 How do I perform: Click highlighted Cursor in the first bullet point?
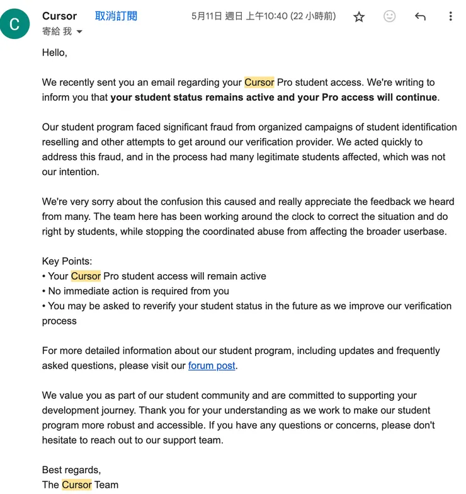coord(86,276)
